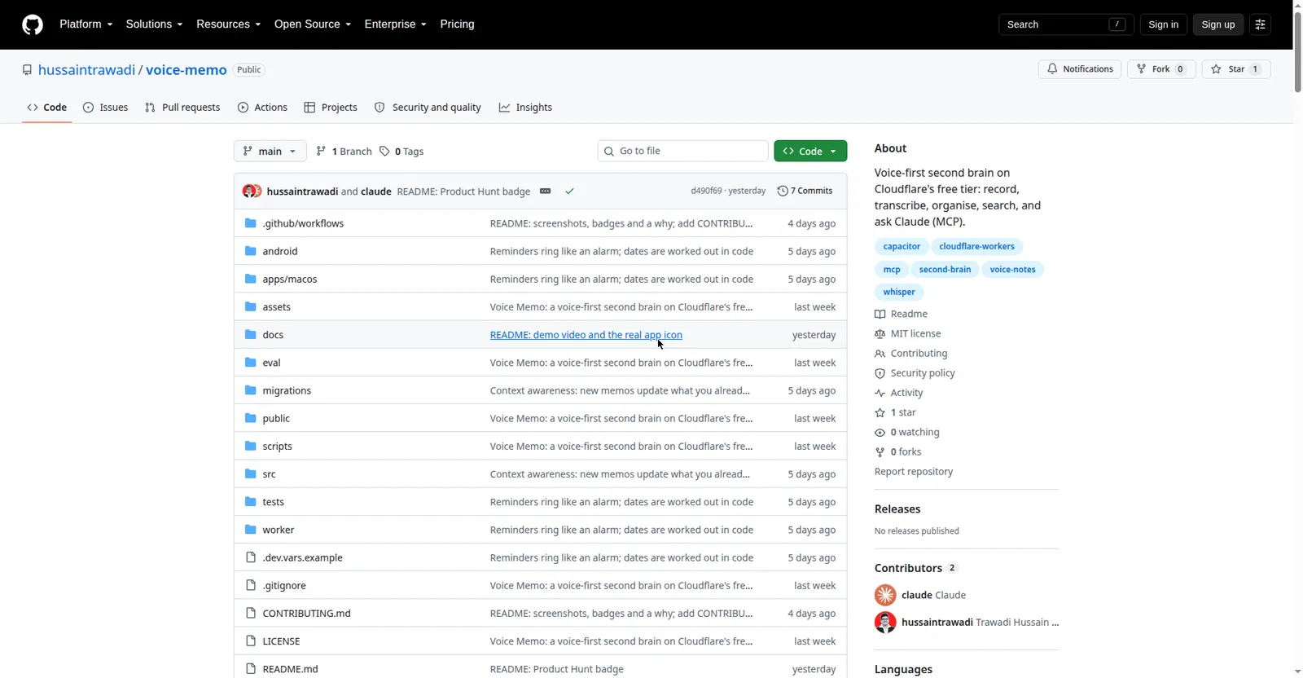The height and width of the screenshot is (678, 1303).
Task: Star the voice-memo repository
Action: 1236,69
